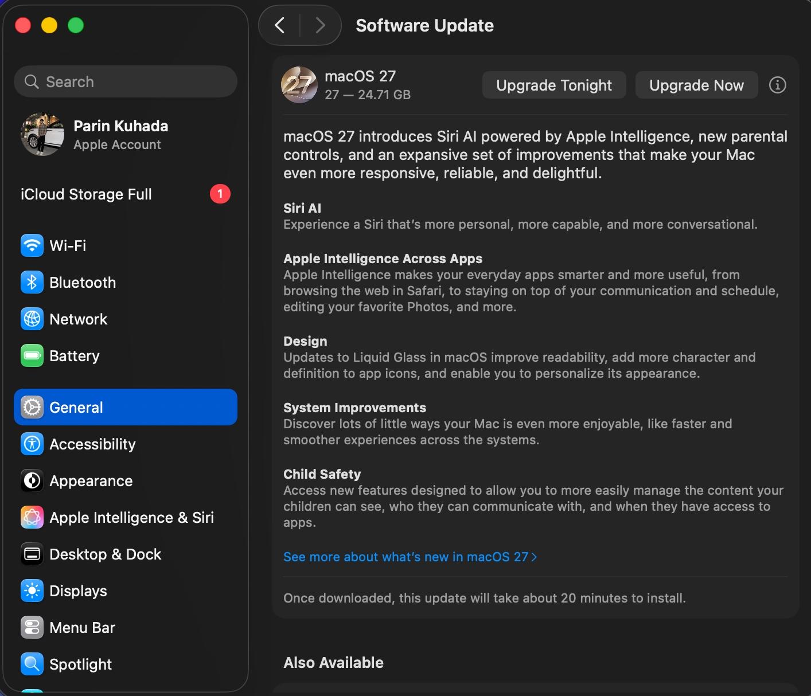Click the Network globe icon
Viewport: 811px width, 696px height.
[x=32, y=319]
